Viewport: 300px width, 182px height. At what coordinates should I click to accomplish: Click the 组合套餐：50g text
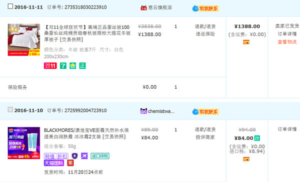pos(60,146)
